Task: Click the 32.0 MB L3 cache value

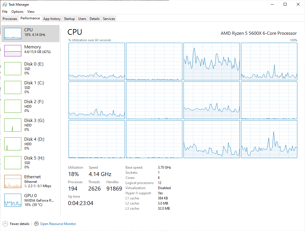Action: tap(164, 208)
